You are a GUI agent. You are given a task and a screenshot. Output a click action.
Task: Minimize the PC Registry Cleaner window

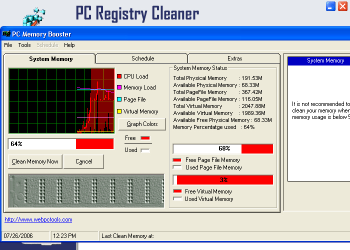[x=330, y=6]
